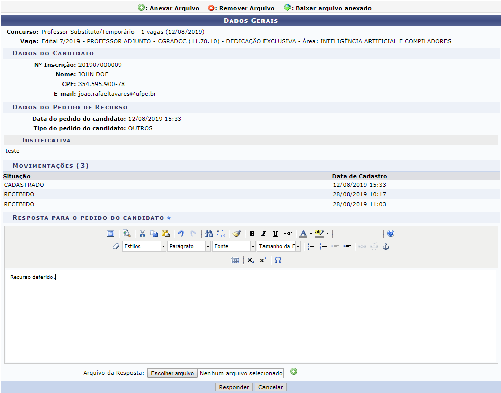Open the Fonte dropdown
The width and height of the screenshot is (501, 393).
tap(234, 247)
